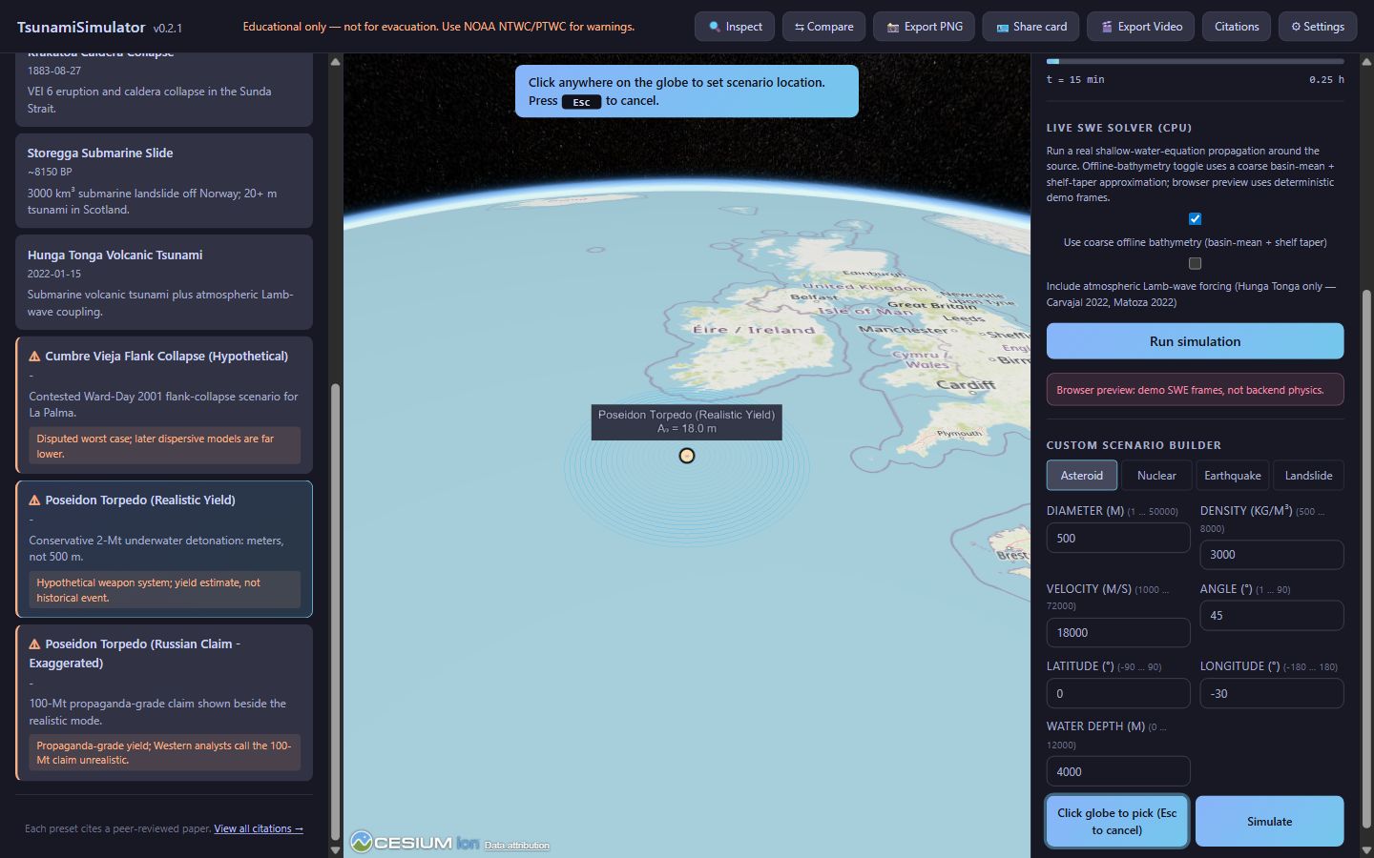Click the Export PNG button
The image size is (1374, 858).
(924, 27)
